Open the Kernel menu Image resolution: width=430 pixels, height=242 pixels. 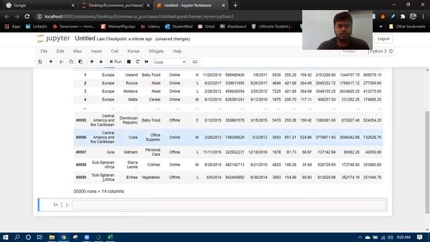(133, 51)
